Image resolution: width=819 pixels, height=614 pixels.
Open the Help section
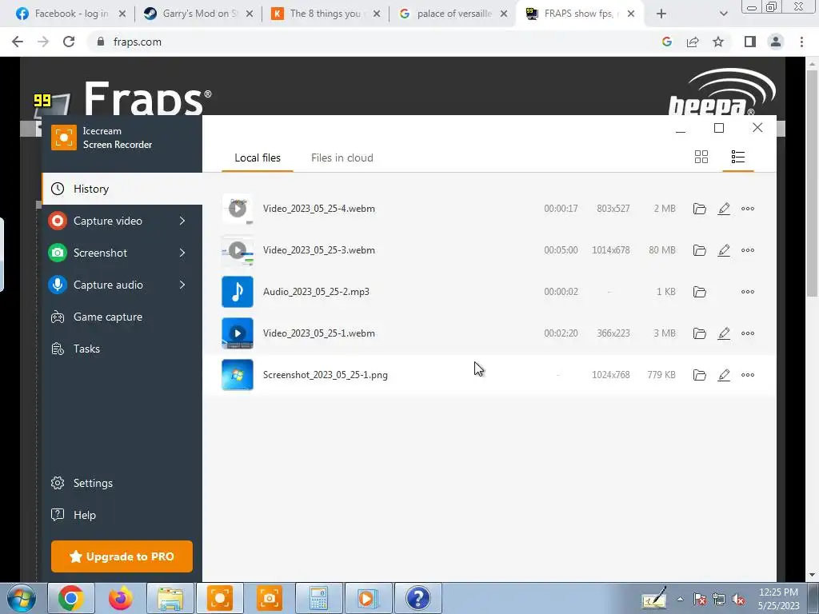122,515
